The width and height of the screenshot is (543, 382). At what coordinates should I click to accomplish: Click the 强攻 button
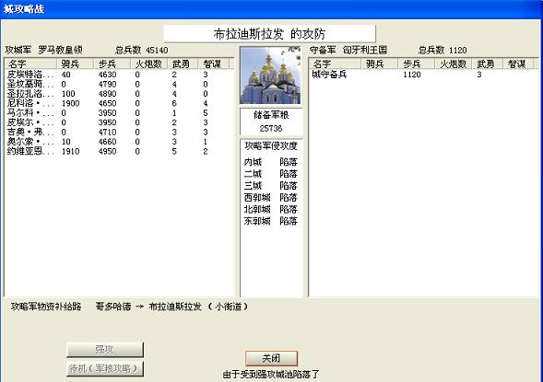tap(104, 350)
